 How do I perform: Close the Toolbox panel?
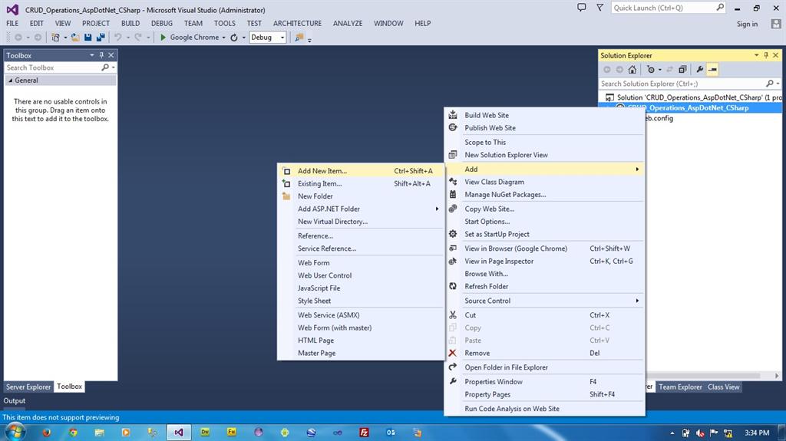(111, 55)
